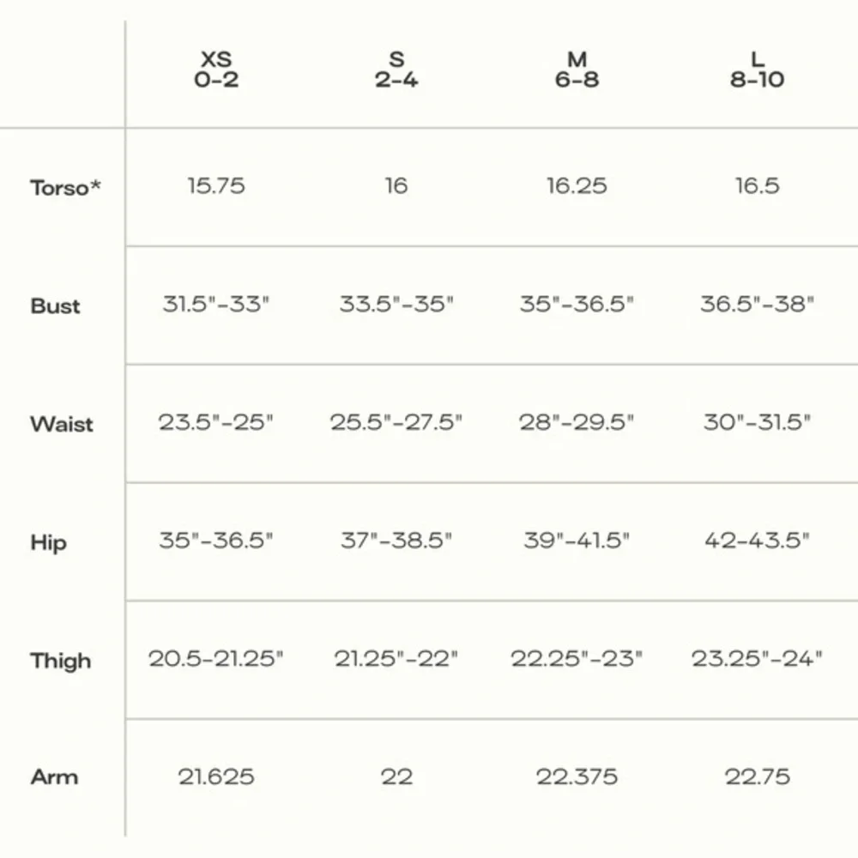Select the Hip row label
This screenshot has width=858, height=858.
(48, 542)
